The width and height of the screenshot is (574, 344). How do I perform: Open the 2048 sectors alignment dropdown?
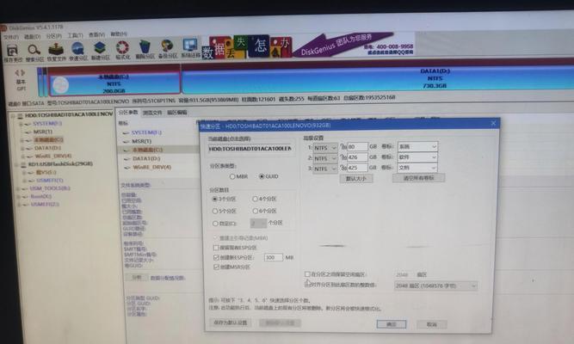pos(435,286)
